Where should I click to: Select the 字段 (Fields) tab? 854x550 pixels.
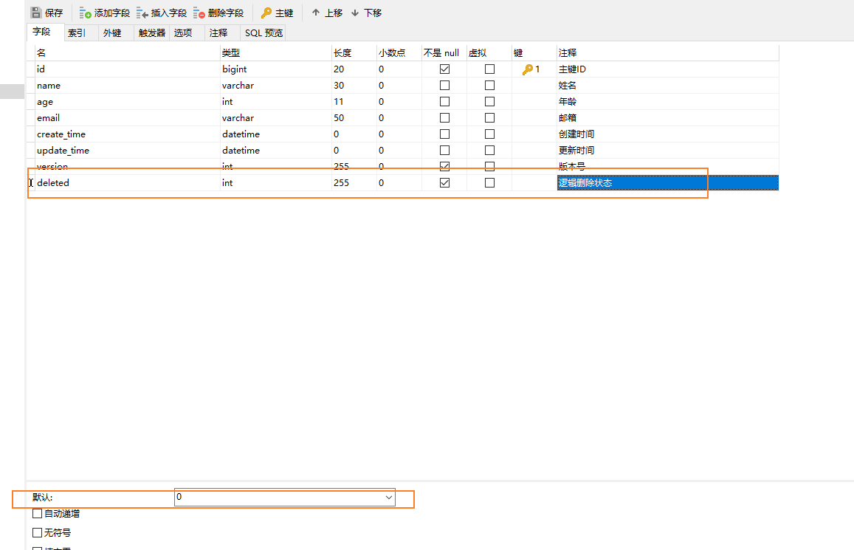41,32
